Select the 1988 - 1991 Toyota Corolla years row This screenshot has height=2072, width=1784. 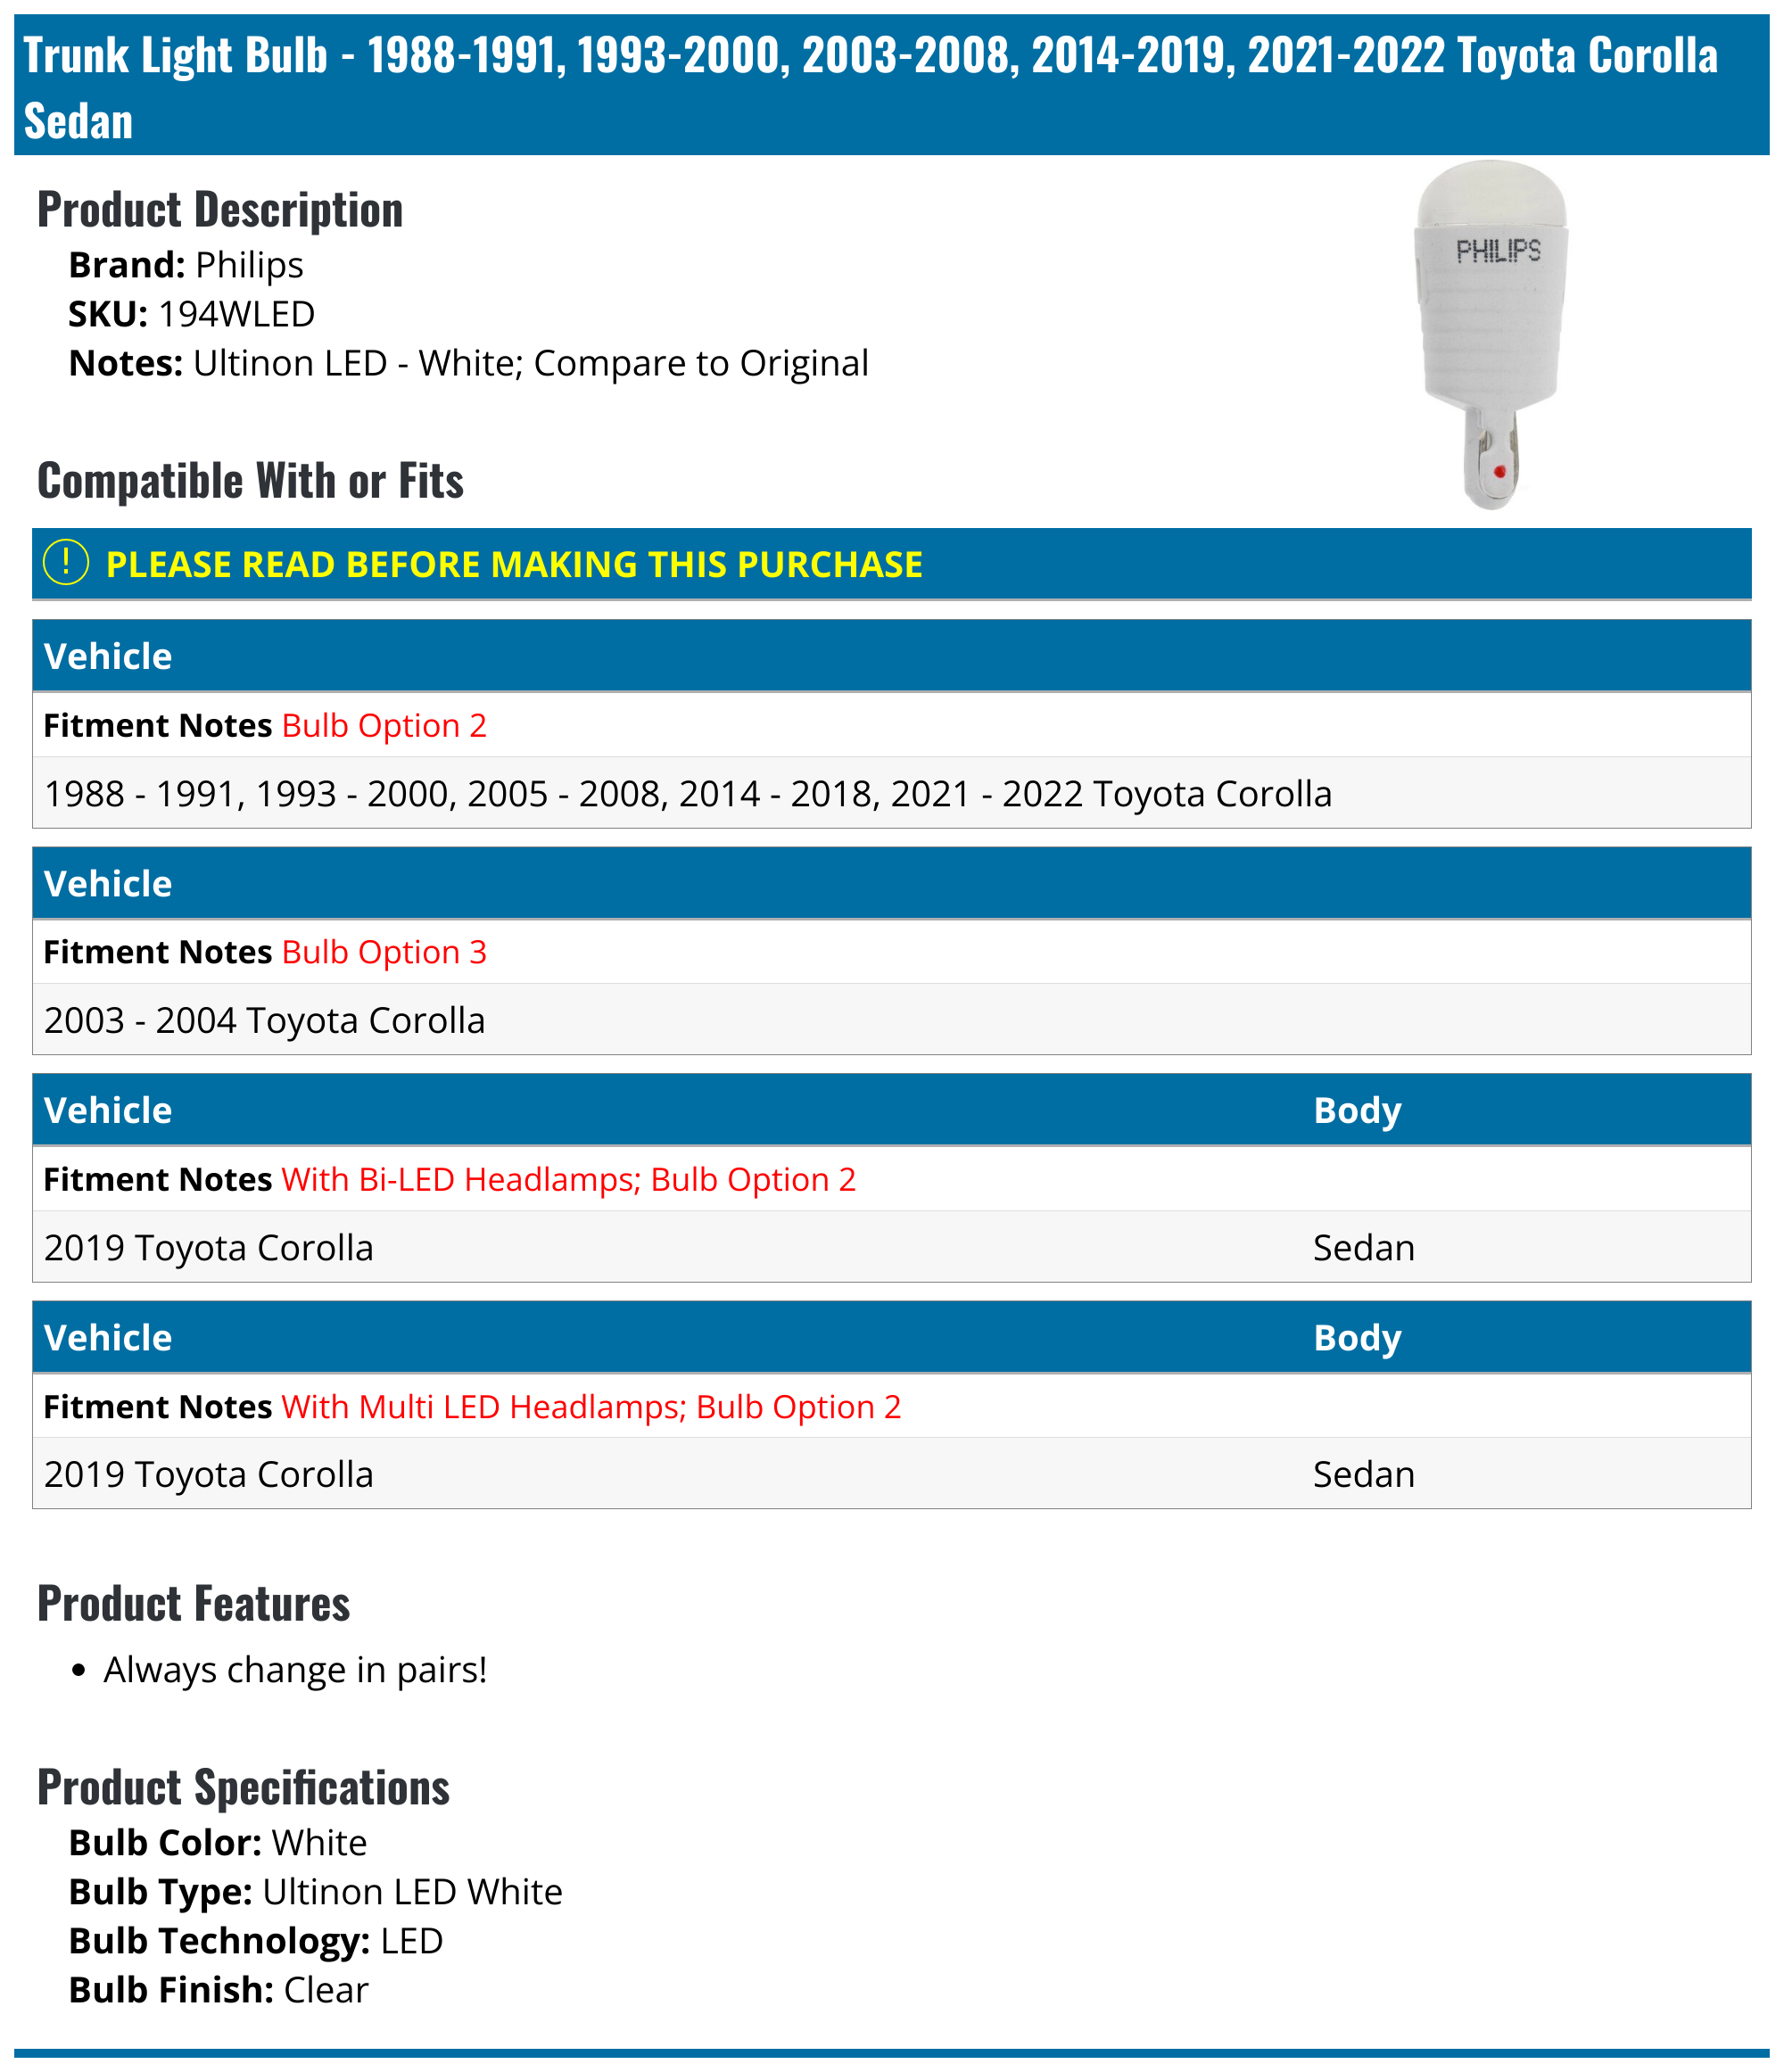(x=688, y=794)
